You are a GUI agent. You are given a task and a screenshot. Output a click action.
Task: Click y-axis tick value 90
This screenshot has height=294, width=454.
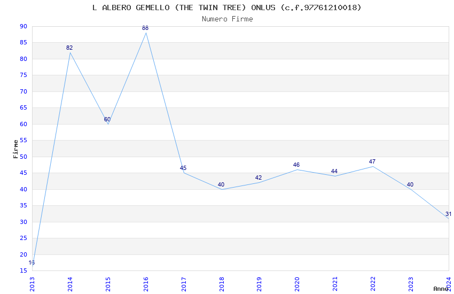24,26
